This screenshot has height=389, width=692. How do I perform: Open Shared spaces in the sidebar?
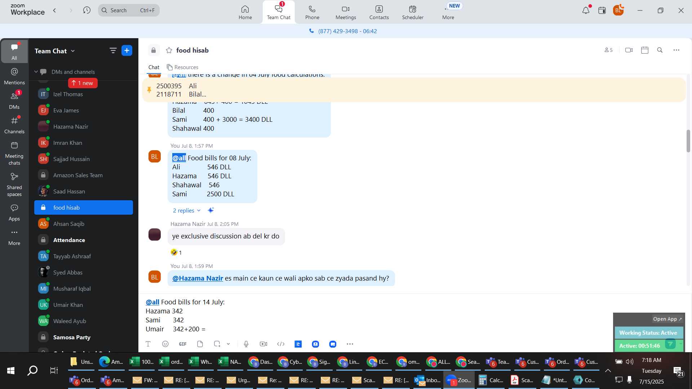tap(14, 184)
